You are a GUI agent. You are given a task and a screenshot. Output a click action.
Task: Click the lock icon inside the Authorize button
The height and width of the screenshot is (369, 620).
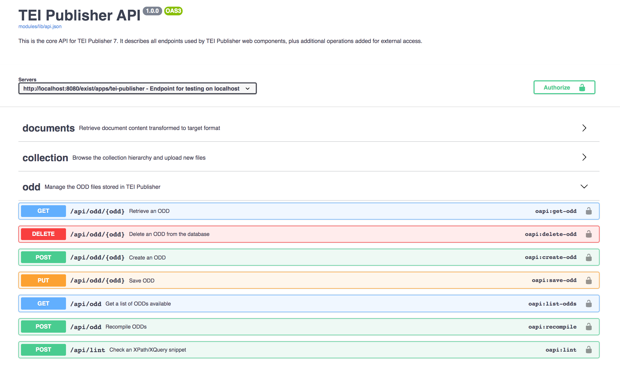tap(582, 87)
